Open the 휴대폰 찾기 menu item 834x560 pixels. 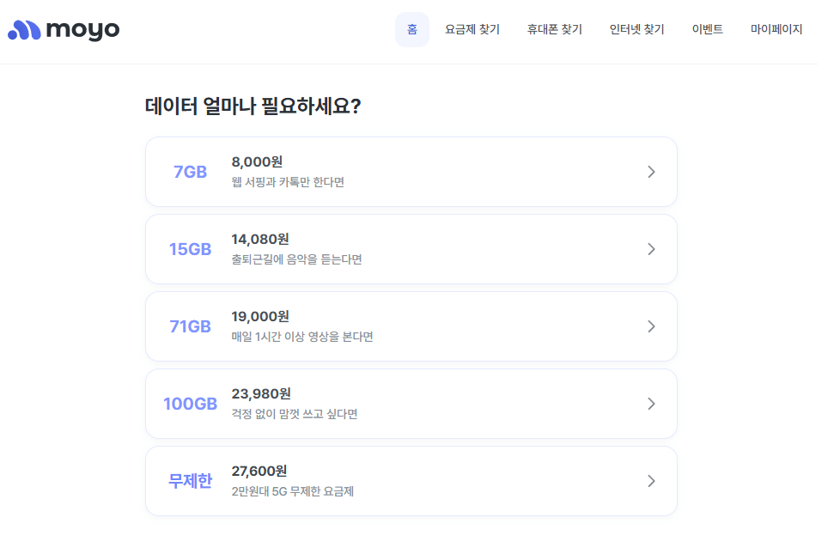pyautogui.click(x=554, y=28)
